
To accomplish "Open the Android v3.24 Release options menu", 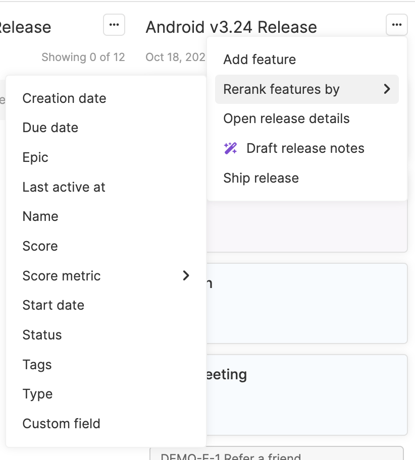I will pyautogui.click(x=396, y=25).
